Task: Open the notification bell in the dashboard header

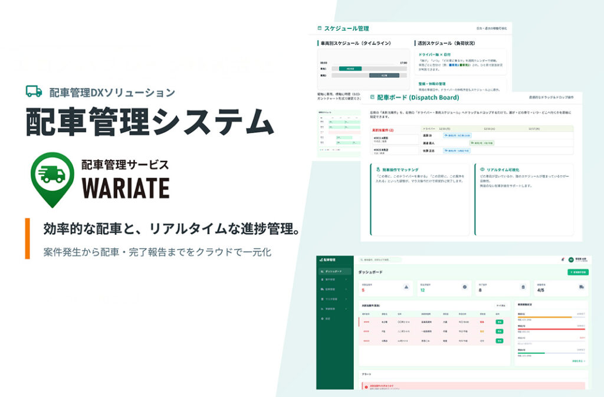Action: 563,260
